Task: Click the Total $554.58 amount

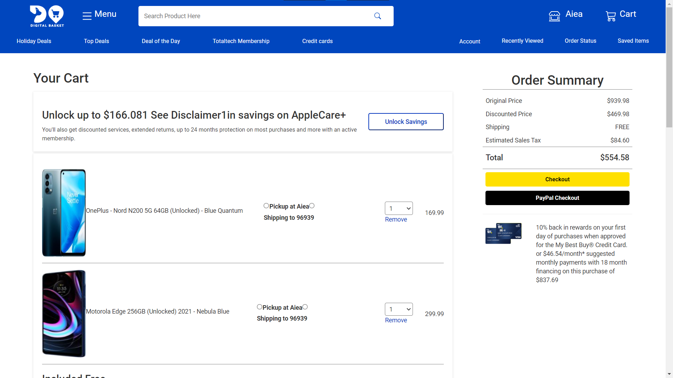Action: (614, 157)
